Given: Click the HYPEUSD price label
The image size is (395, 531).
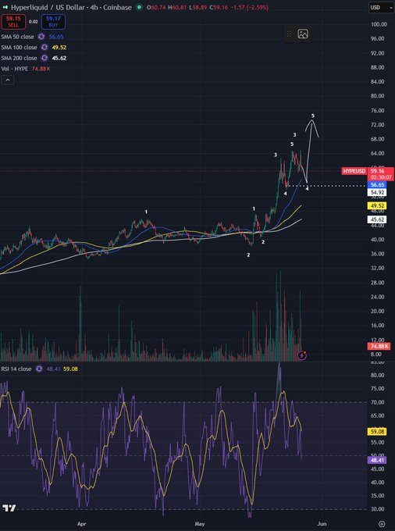Looking at the screenshot, I should click(x=354, y=171).
